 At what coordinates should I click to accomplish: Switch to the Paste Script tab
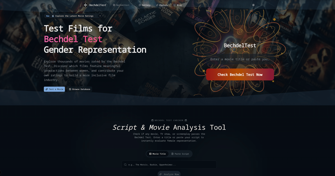pyautogui.click(x=180, y=154)
